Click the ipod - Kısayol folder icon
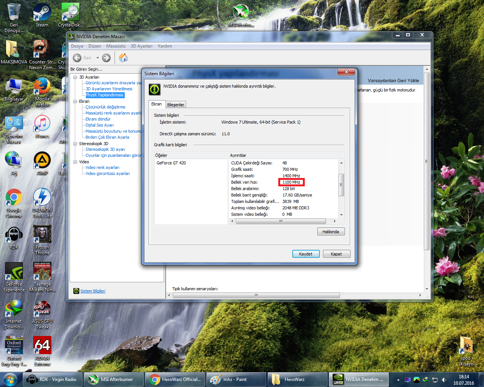This screenshot has height=387, width=484. pyautogui.click(x=467, y=351)
